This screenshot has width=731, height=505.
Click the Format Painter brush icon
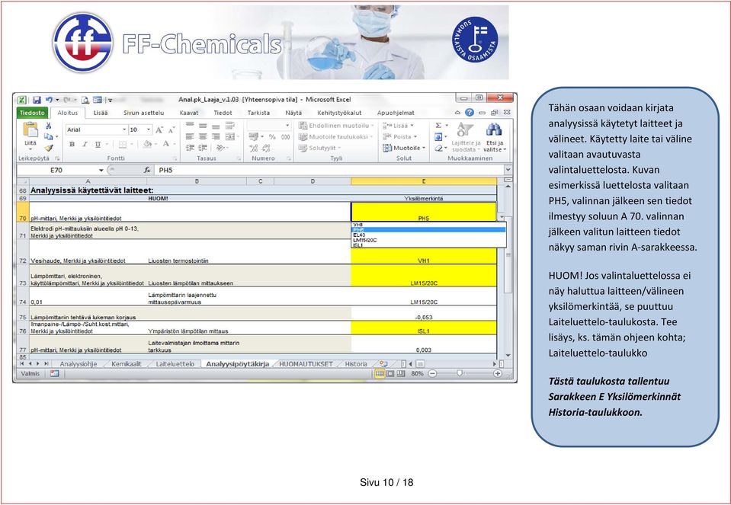49,148
